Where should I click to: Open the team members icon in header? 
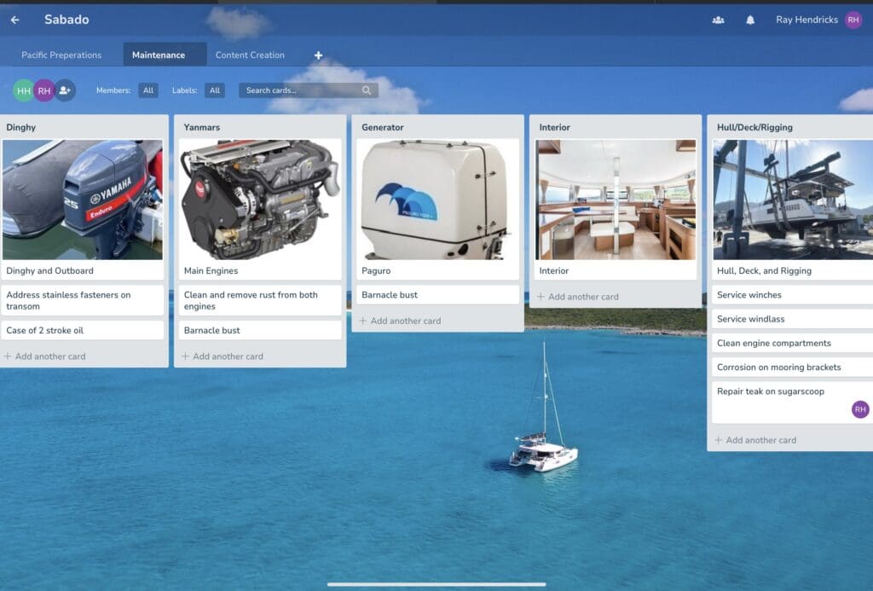pyautogui.click(x=718, y=20)
